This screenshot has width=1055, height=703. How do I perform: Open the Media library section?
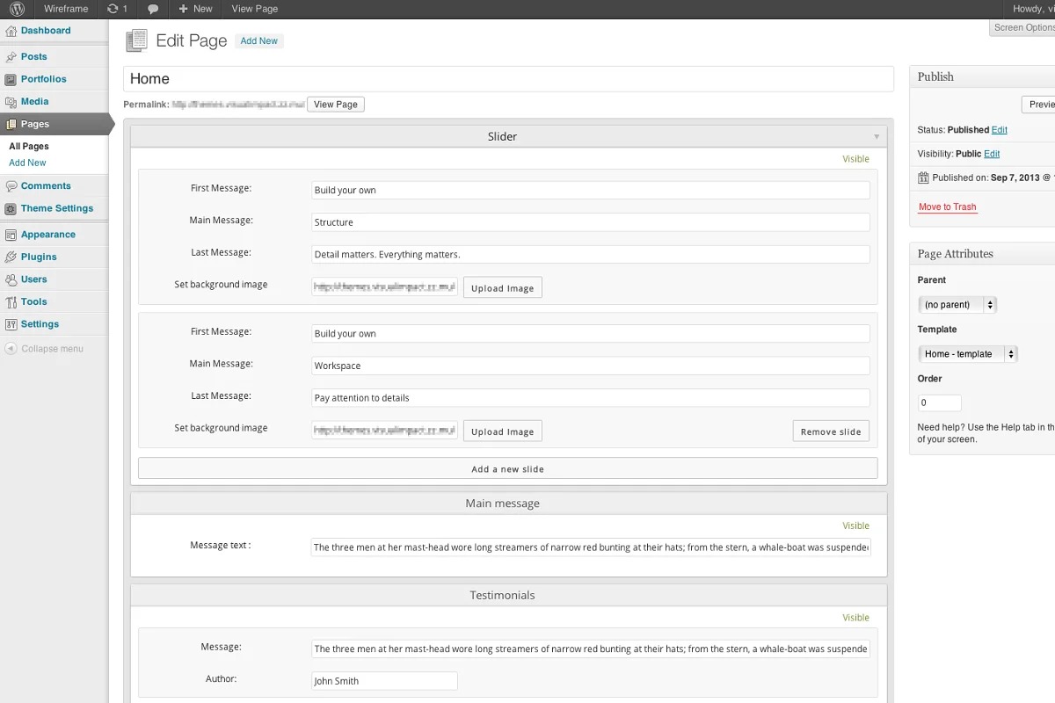(x=34, y=102)
